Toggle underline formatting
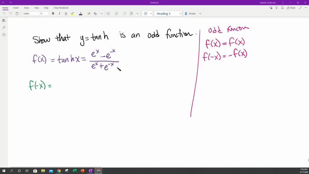Image resolution: width=309 pixels, height=174 pixels. [65, 13]
